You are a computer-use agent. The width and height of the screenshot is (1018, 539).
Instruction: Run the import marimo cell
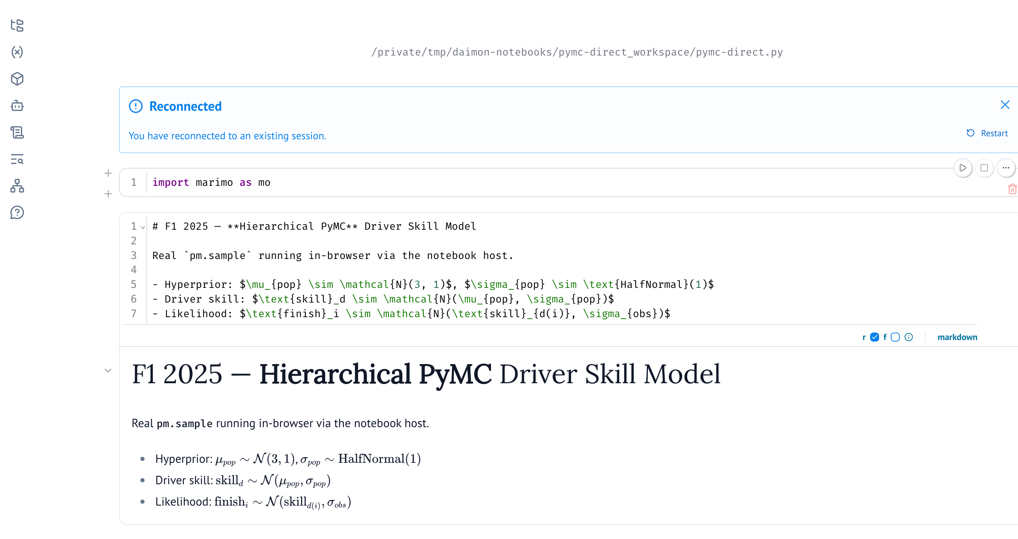[963, 168]
